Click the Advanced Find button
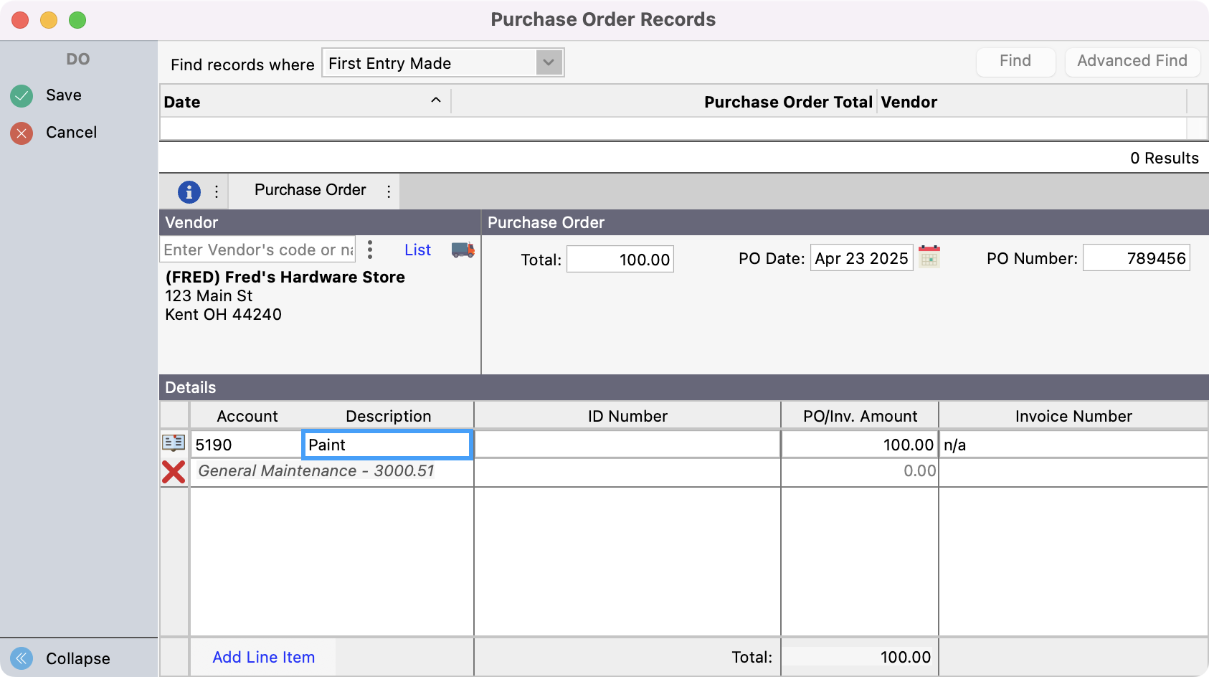The height and width of the screenshot is (677, 1209). [1132, 62]
